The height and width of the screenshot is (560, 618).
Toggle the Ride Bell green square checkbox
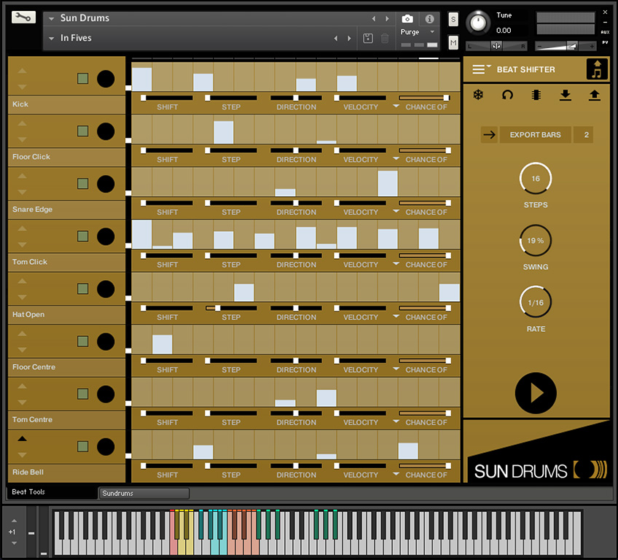click(x=83, y=446)
